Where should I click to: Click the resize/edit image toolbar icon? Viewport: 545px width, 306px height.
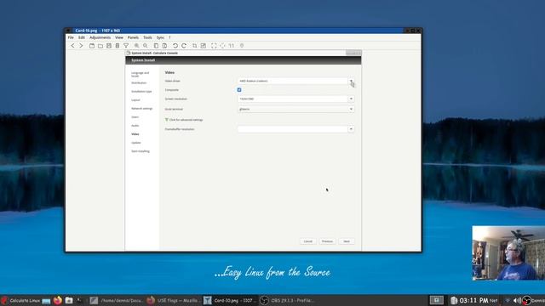pyautogui.click(x=204, y=45)
